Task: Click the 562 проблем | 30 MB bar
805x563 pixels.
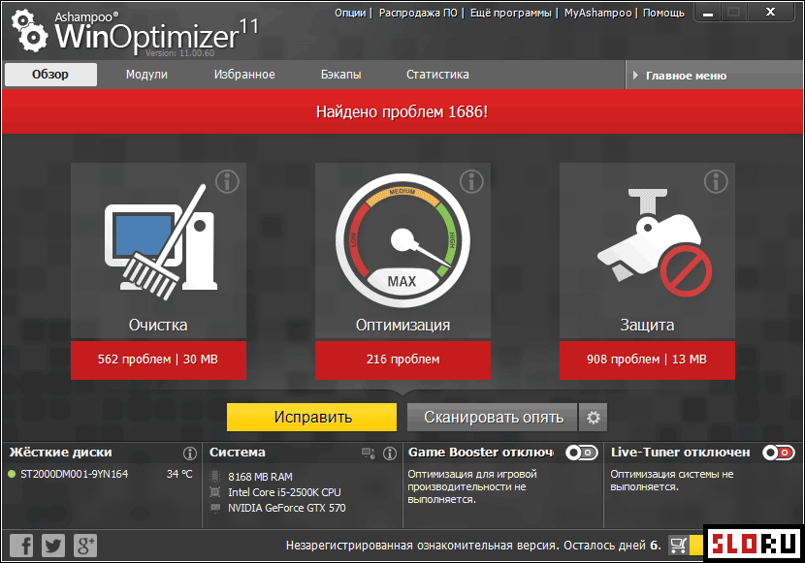Action: pos(158,360)
